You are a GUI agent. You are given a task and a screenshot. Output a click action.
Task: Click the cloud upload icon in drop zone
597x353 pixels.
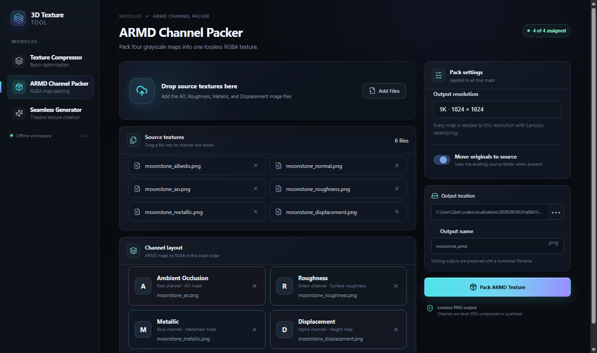click(x=142, y=91)
